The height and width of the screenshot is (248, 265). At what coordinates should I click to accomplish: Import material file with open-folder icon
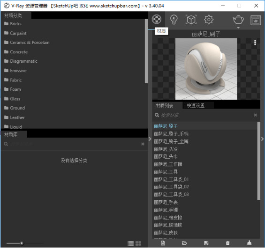pos(184,243)
